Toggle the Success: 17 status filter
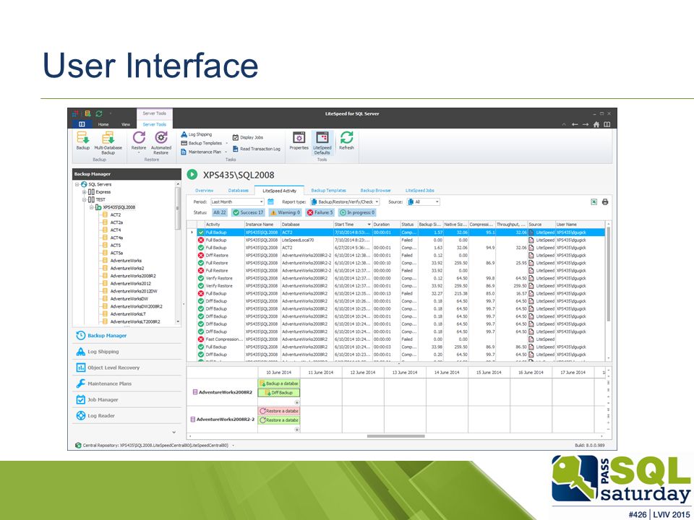This screenshot has height=520, width=694. tap(248, 212)
